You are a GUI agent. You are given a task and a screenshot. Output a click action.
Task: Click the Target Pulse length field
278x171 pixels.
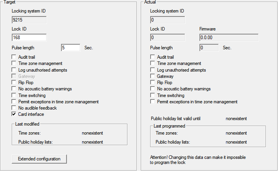[70, 48]
